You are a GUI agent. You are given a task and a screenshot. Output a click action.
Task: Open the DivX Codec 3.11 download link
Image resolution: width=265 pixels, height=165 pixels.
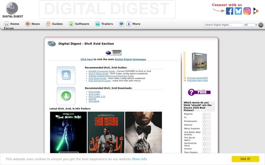click(97, 96)
